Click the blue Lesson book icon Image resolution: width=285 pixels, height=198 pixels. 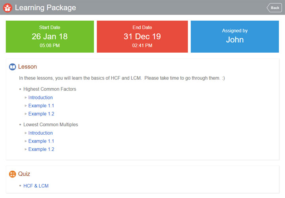pos(12,67)
